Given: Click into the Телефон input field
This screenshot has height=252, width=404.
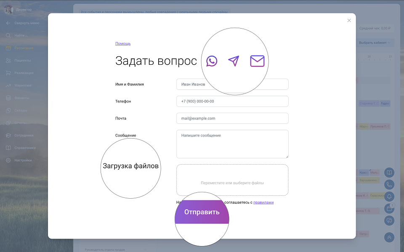Looking at the screenshot, I should pyautogui.click(x=232, y=101).
